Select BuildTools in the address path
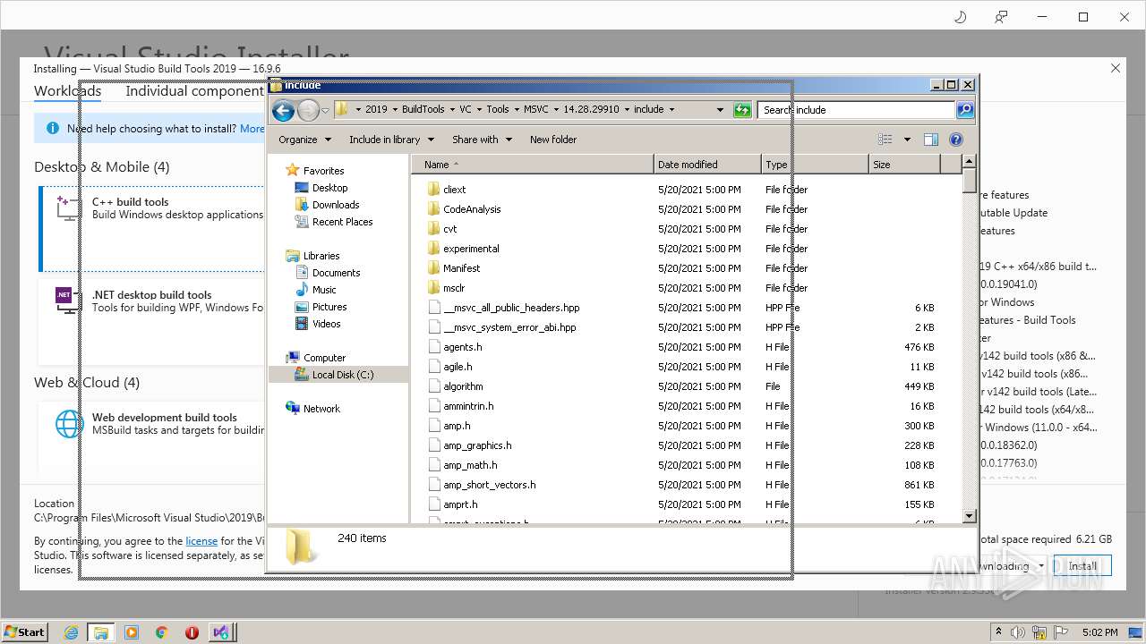1146x644 pixels. [x=423, y=109]
